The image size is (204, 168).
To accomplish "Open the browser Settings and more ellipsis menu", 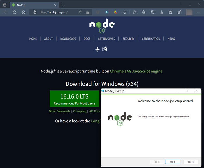I will (198, 12).
